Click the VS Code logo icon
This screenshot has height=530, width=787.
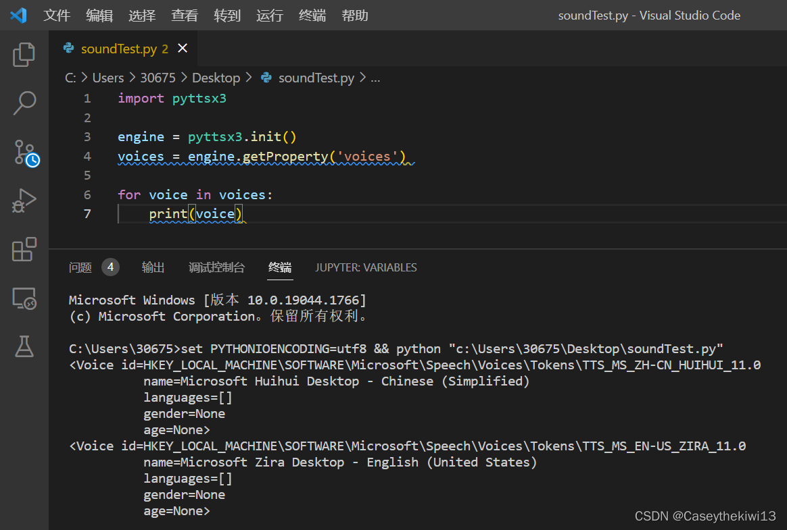(x=18, y=15)
